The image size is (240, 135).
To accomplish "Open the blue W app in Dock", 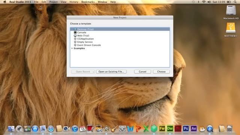I will point(130,129).
